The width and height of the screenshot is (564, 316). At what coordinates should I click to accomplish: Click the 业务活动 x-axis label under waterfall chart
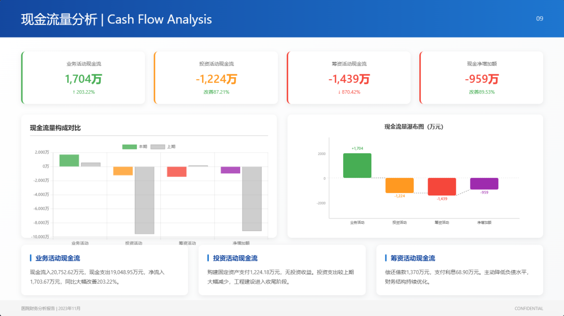tap(357, 223)
